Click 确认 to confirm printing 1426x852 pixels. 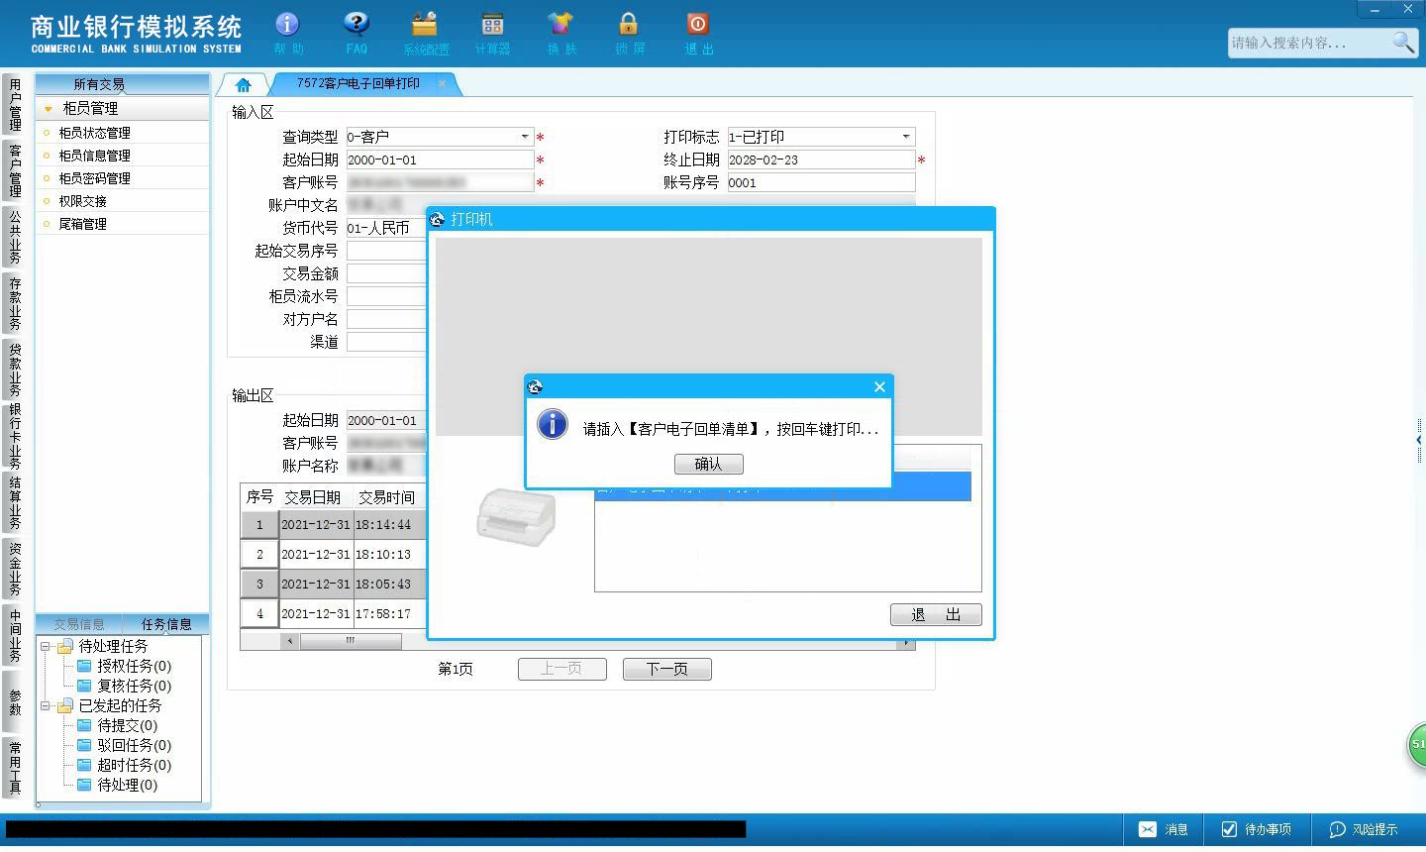tap(708, 464)
